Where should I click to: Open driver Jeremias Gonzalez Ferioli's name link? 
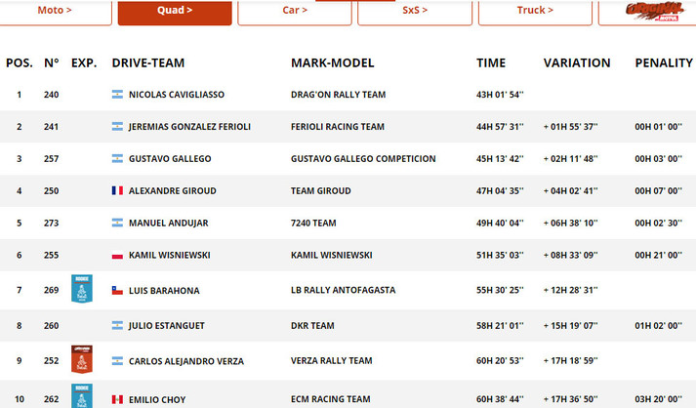click(188, 127)
